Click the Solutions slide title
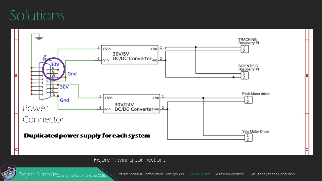Image resolution: width=322 pixels, height=181 pixels. (37, 16)
